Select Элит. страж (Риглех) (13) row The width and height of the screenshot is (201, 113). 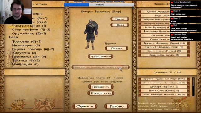click(164, 51)
